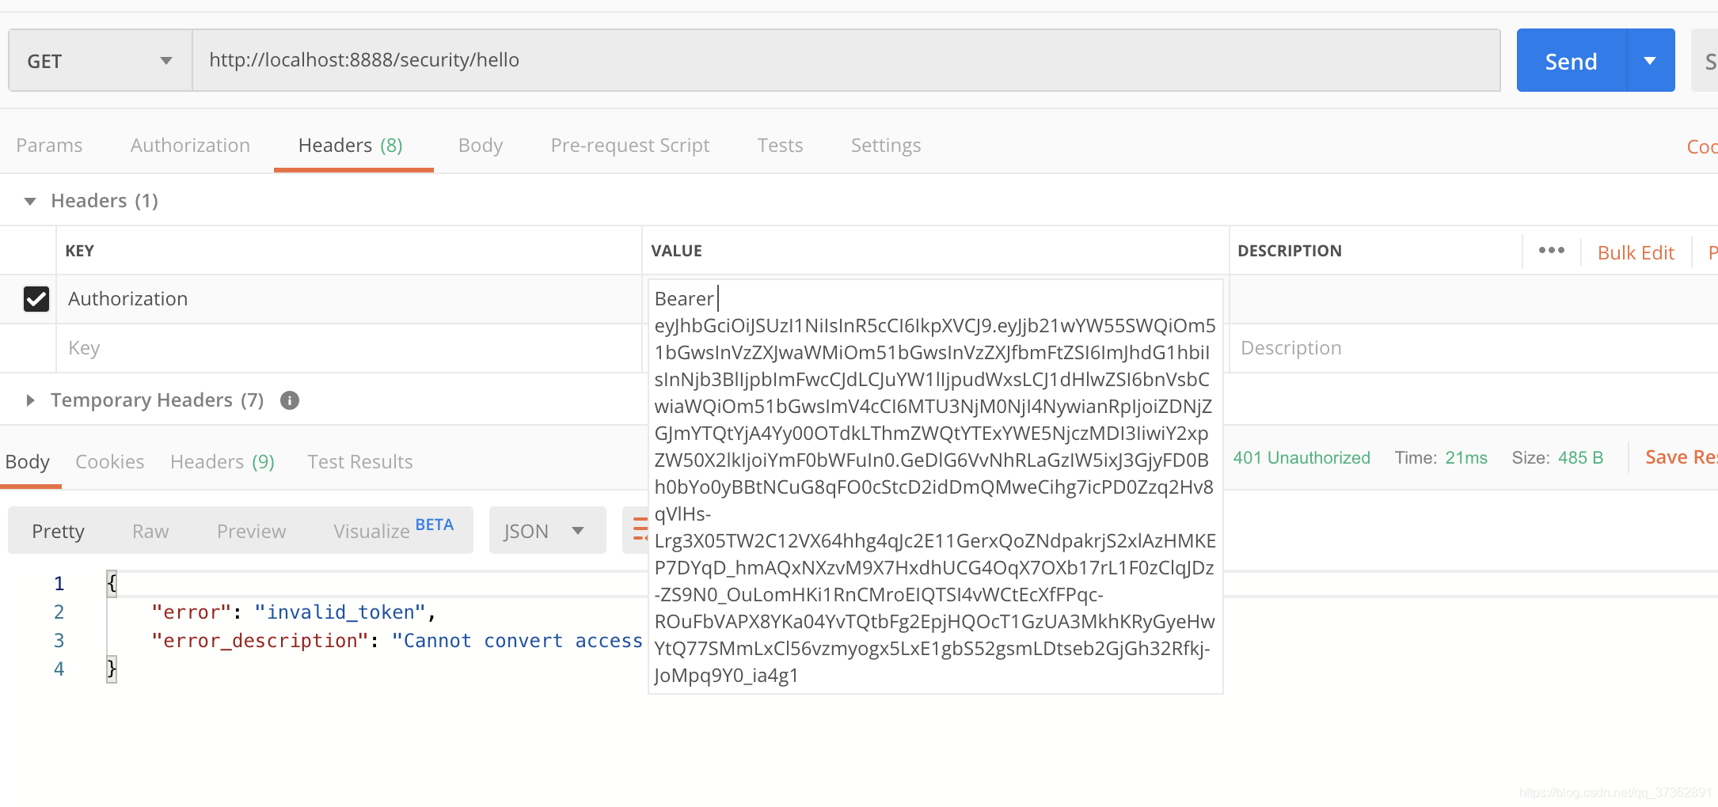Open the response Cookies tab
The image size is (1718, 807).
110,462
